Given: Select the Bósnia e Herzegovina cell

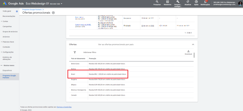Looking at the screenshot, I should coord(79,90).
